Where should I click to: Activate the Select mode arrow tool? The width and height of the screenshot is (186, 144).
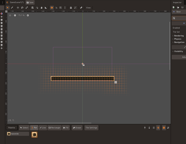click(x=7, y=8)
